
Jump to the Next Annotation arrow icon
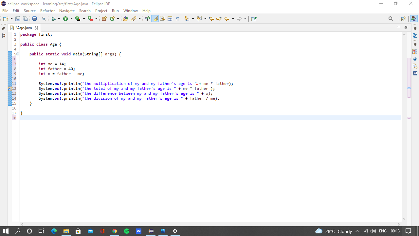tap(187, 19)
